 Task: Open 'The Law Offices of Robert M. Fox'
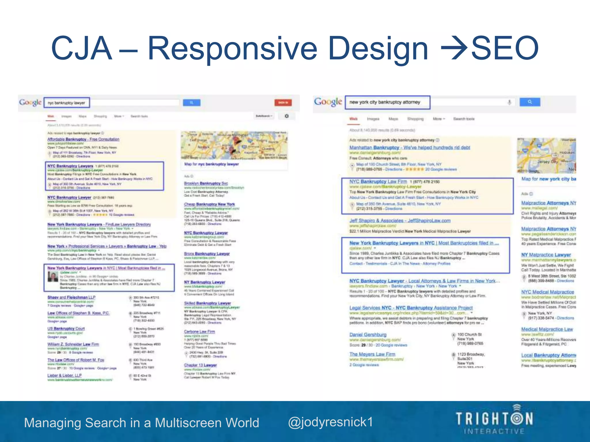point(76,360)
